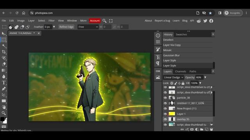Open Layers panel options menu

tap(213, 71)
